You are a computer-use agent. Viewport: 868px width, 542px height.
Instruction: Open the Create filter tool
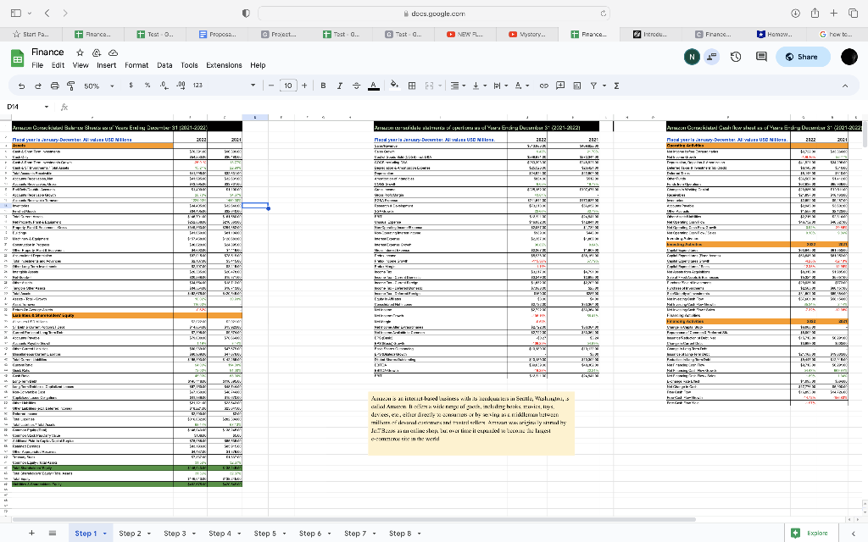click(x=593, y=85)
